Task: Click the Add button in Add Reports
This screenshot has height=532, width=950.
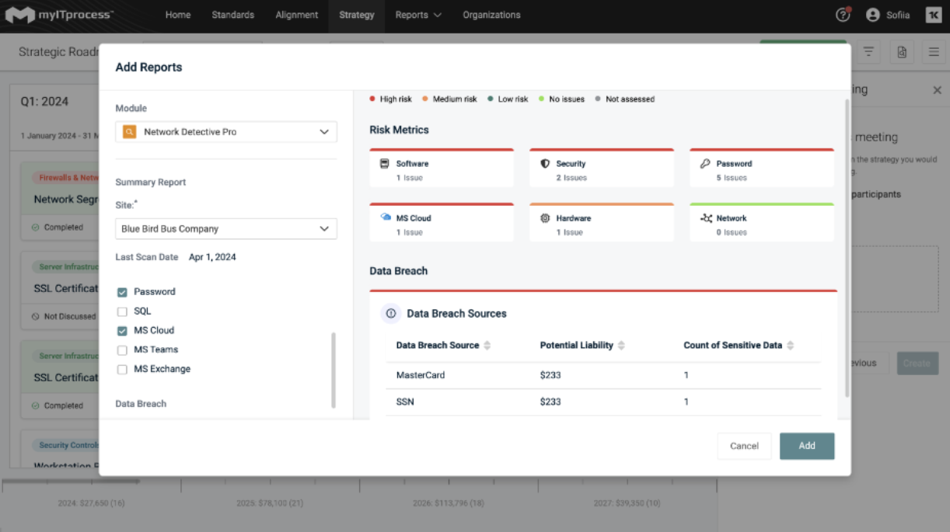Action: pos(807,446)
